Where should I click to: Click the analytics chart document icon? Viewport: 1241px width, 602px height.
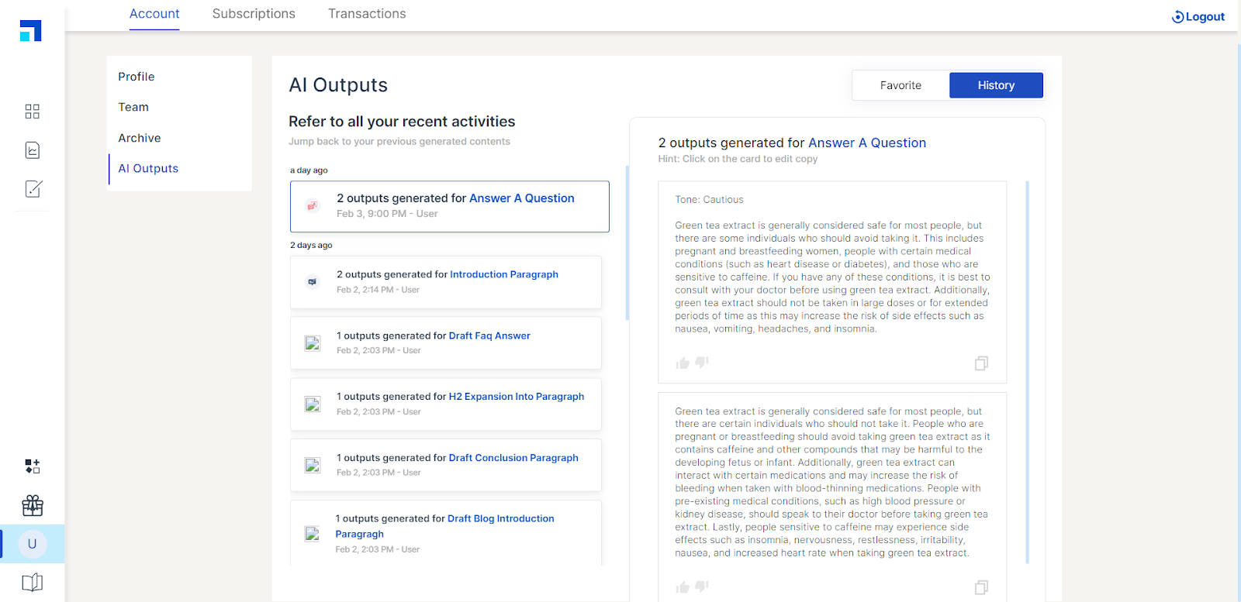(x=32, y=150)
